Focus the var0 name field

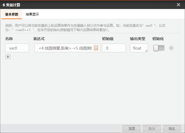[x=17, y=48]
